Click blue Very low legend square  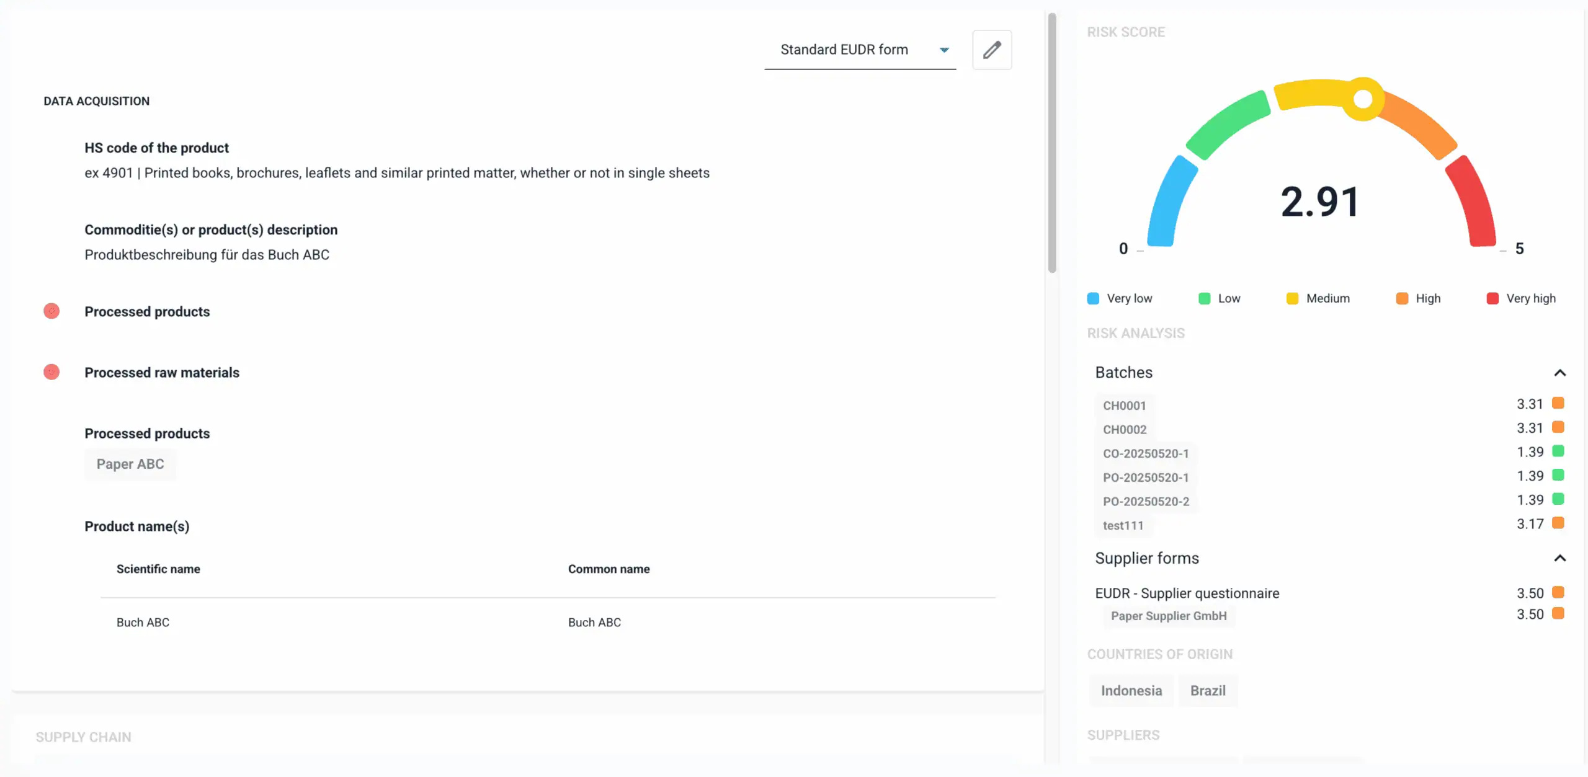(x=1093, y=298)
